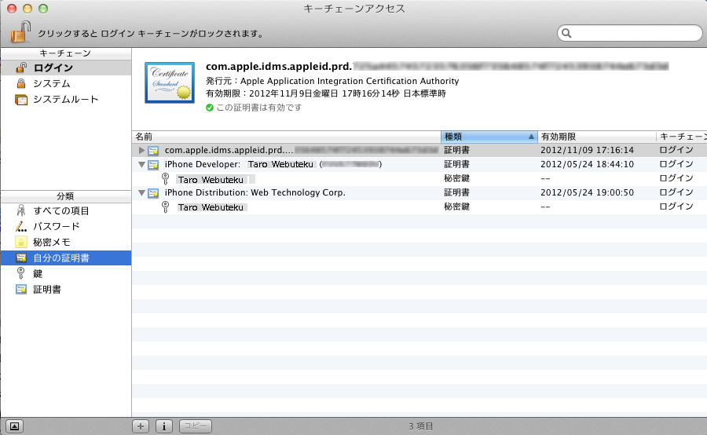Viewport: 707px width, 435px height.
Task: Sort by 名前 column header
Action: [286, 137]
